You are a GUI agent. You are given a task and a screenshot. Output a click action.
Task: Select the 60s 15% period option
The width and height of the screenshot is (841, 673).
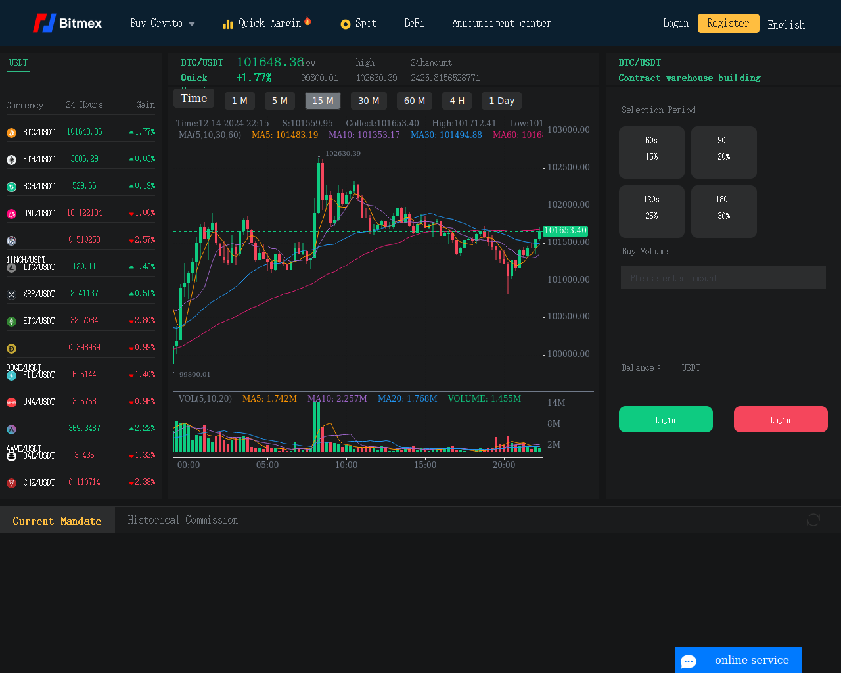[651, 152]
